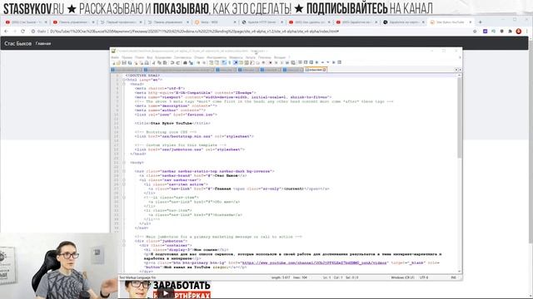Toggle synchronized vertical scrolling

(x=211, y=63)
